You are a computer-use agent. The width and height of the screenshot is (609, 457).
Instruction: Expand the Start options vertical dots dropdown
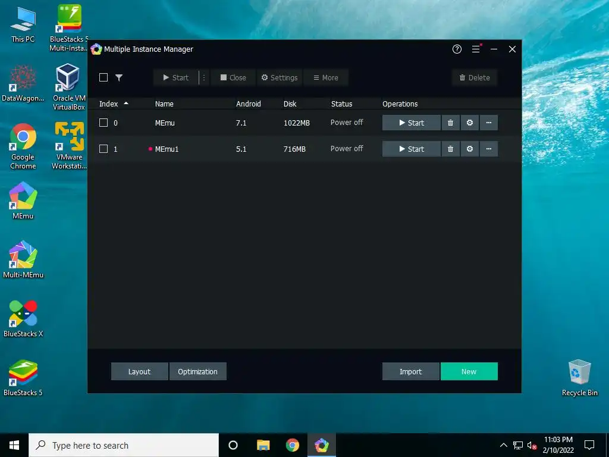[x=204, y=77]
